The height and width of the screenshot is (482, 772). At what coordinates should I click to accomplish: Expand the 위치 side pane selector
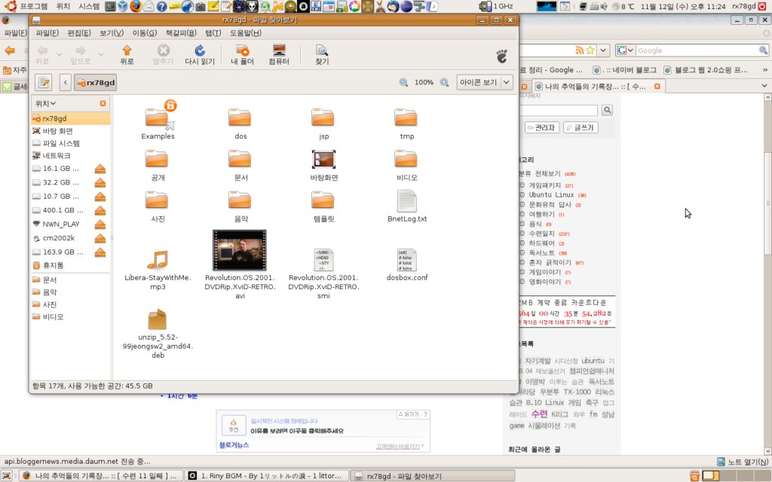pos(45,103)
